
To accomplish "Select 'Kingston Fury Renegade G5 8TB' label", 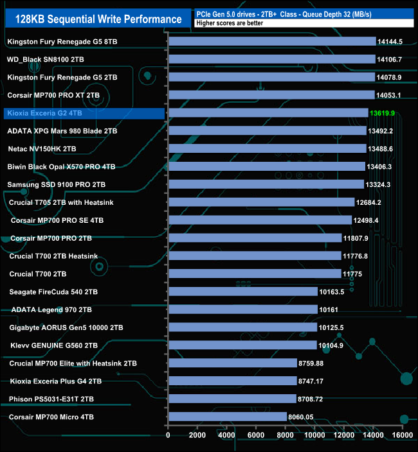I will (62, 42).
